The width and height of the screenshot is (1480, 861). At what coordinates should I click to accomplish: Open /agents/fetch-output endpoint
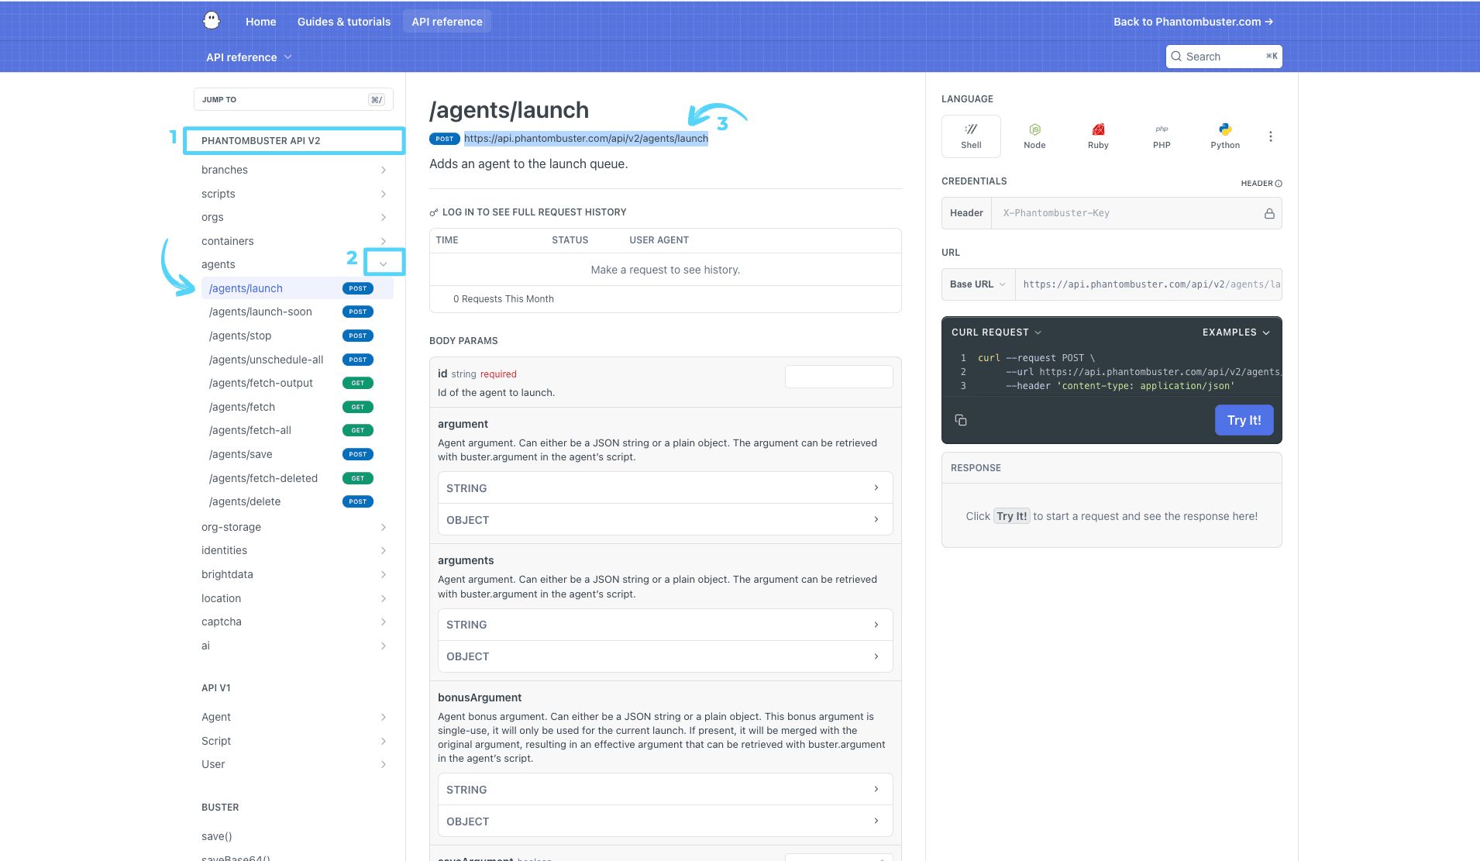click(x=298, y=383)
